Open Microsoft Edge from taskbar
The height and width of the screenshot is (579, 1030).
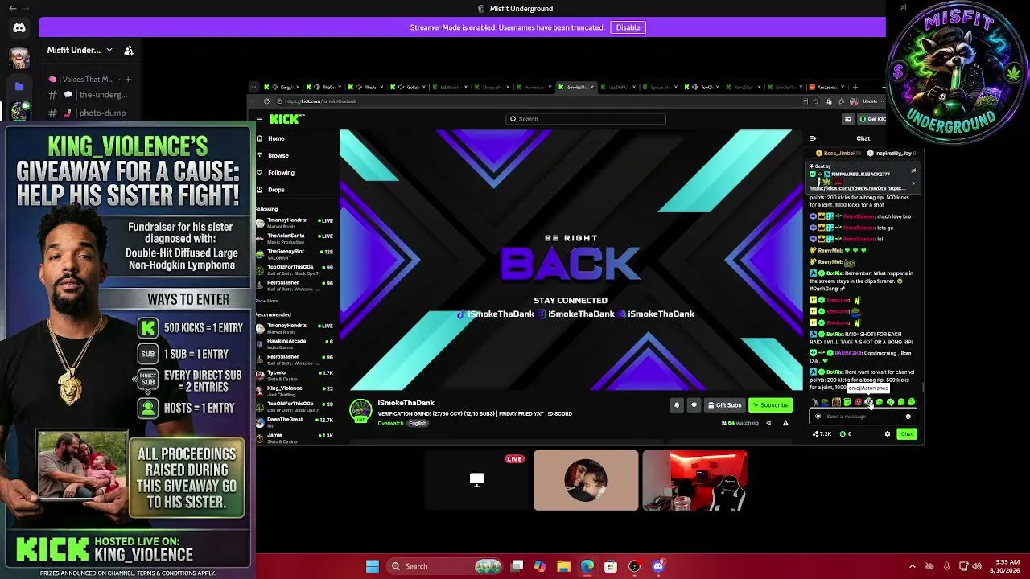point(587,566)
